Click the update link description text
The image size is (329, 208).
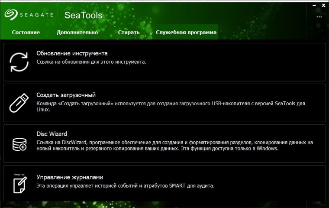(x=91, y=62)
